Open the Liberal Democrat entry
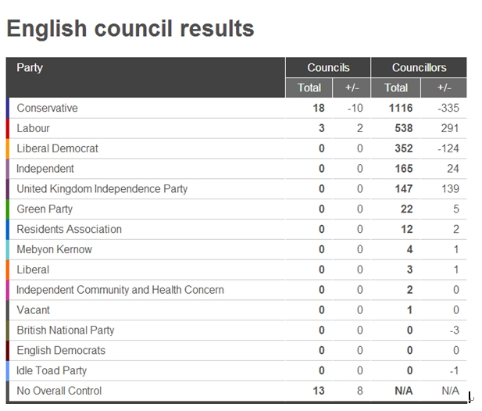The height and width of the screenshot is (411, 482). click(57, 148)
